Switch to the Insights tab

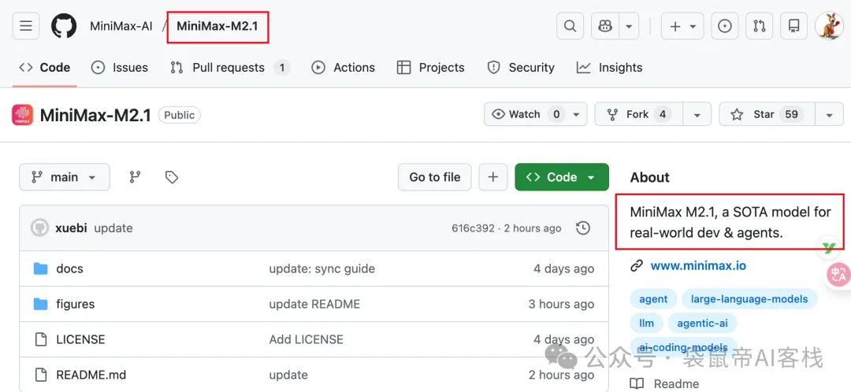[x=610, y=68]
